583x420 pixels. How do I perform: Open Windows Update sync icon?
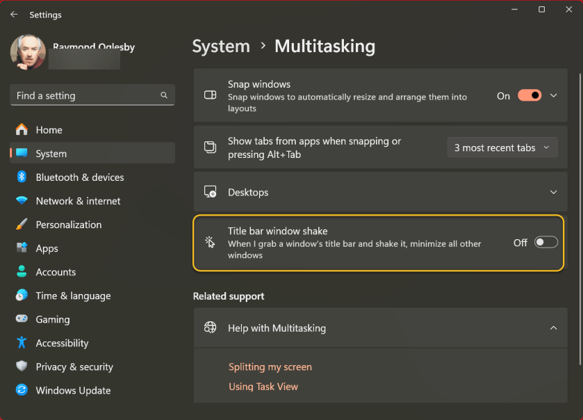22,390
